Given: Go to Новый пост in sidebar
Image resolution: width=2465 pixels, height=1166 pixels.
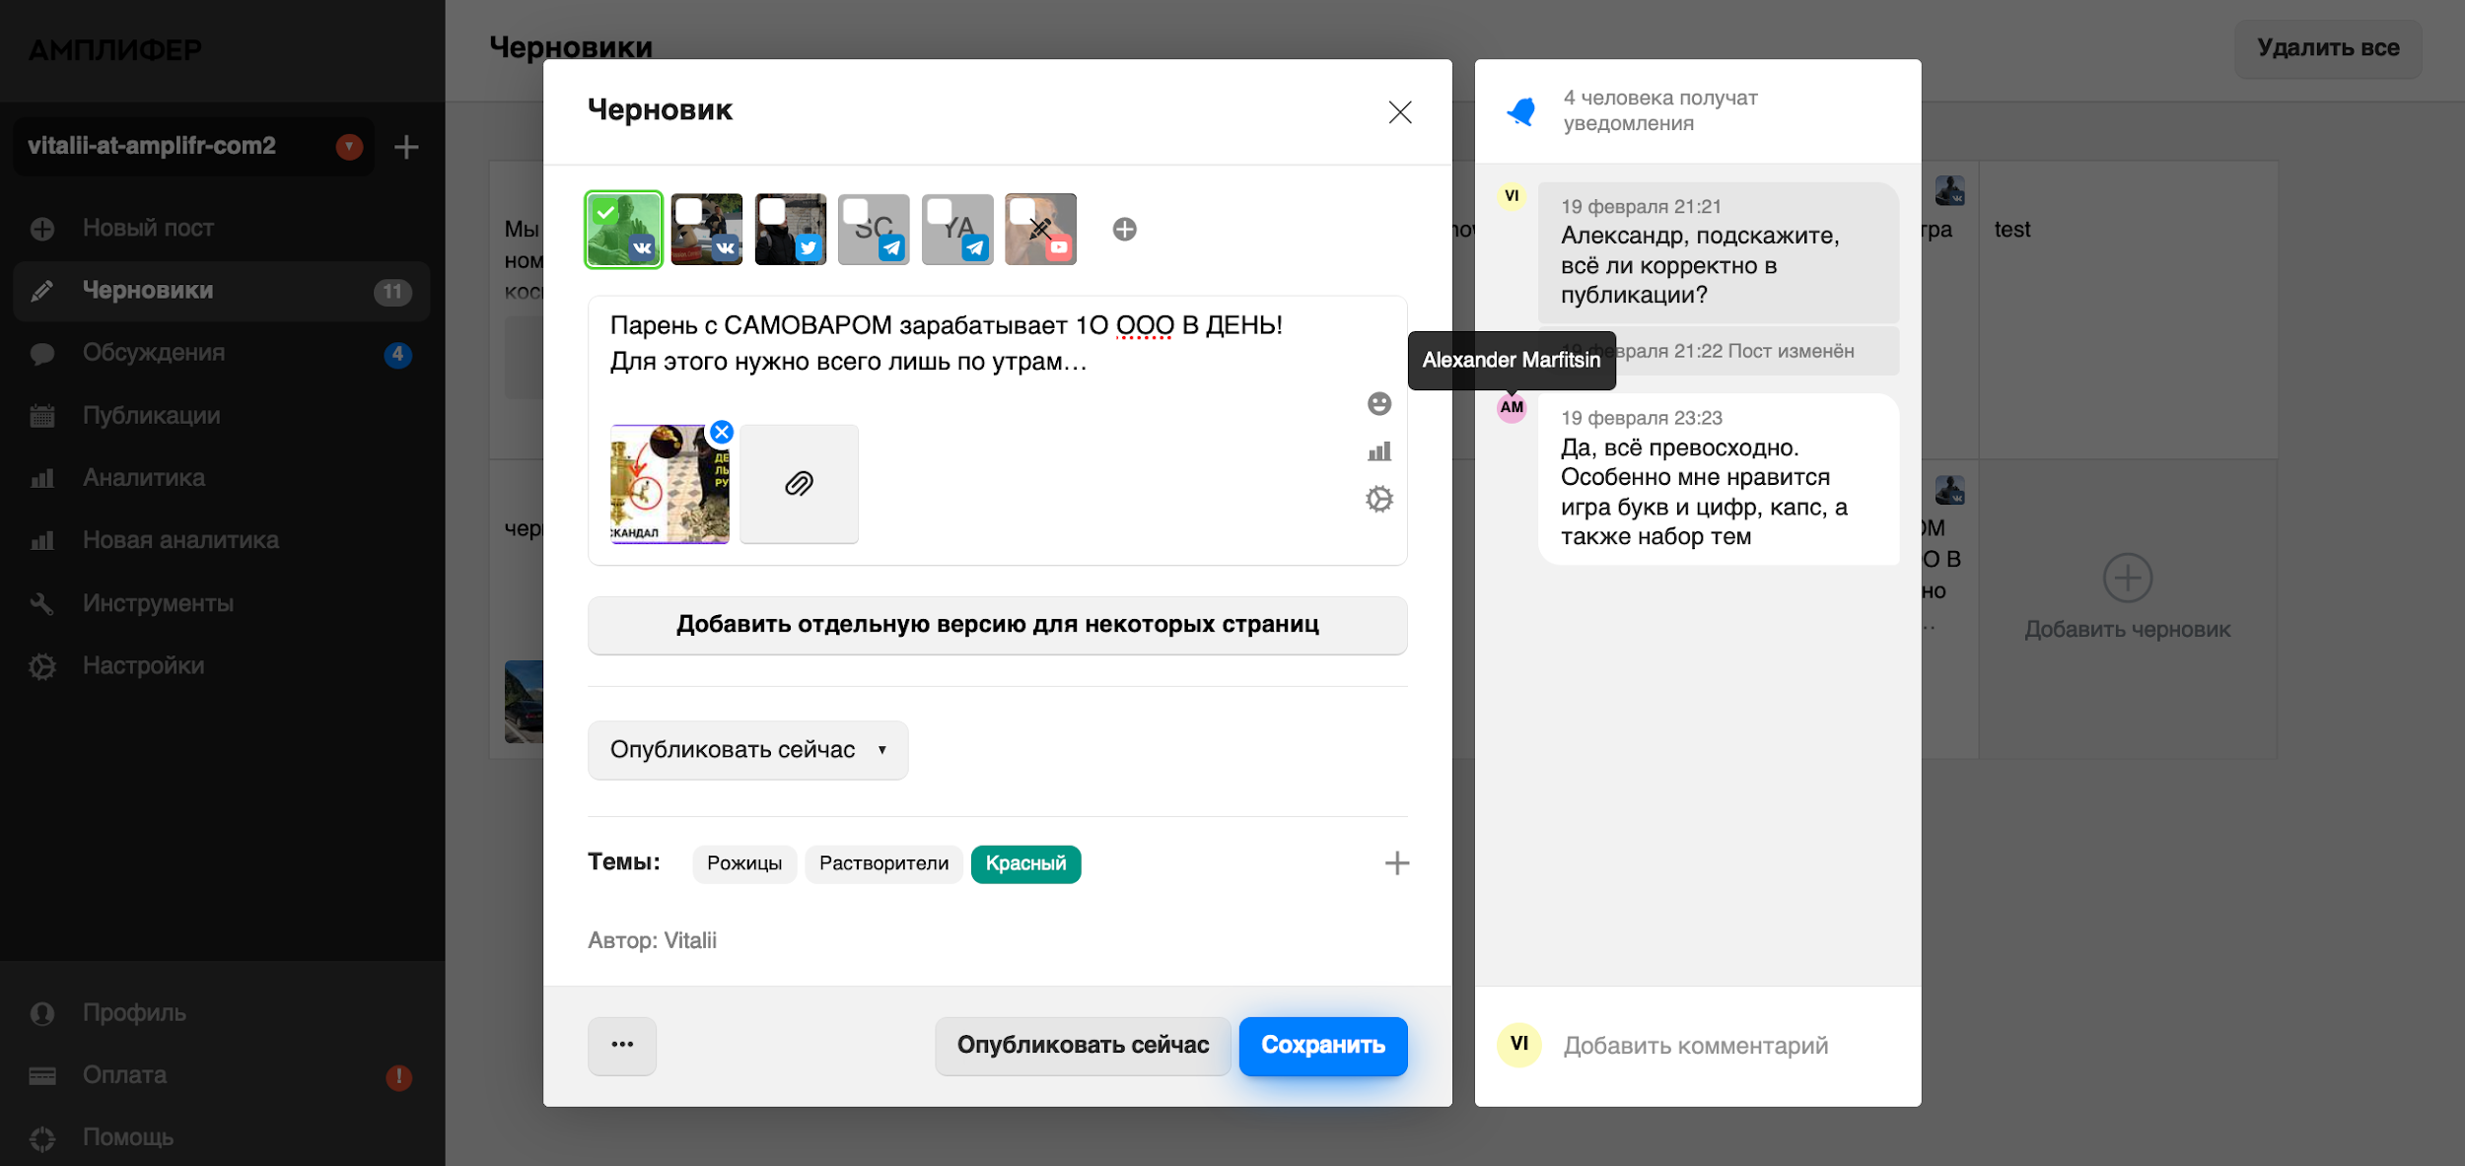Looking at the screenshot, I should point(222,229).
